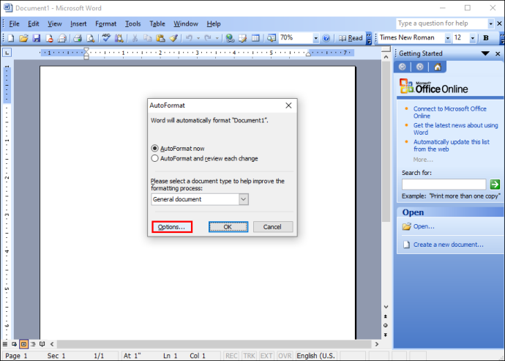Toggle OVR overtype mode indicator
This screenshot has height=361, width=505.
tap(285, 356)
